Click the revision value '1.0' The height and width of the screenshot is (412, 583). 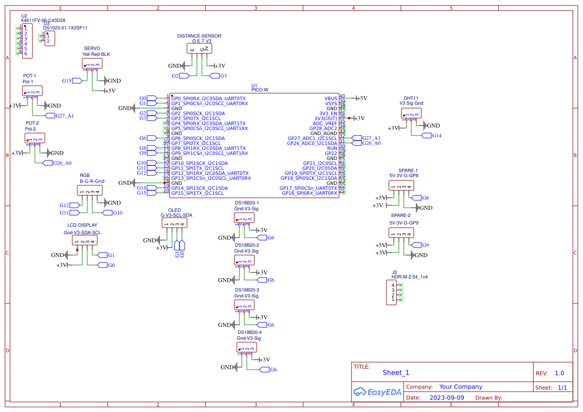559,373
